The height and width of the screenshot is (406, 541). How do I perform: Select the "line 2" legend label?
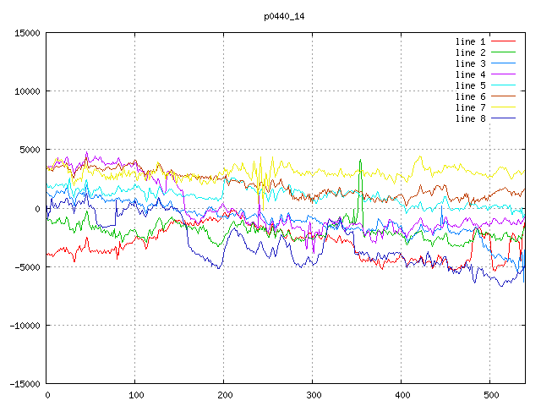(470, 52)
